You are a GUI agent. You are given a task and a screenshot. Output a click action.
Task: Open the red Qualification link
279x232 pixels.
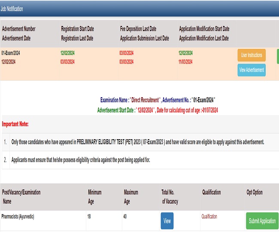tap(209, 217)
